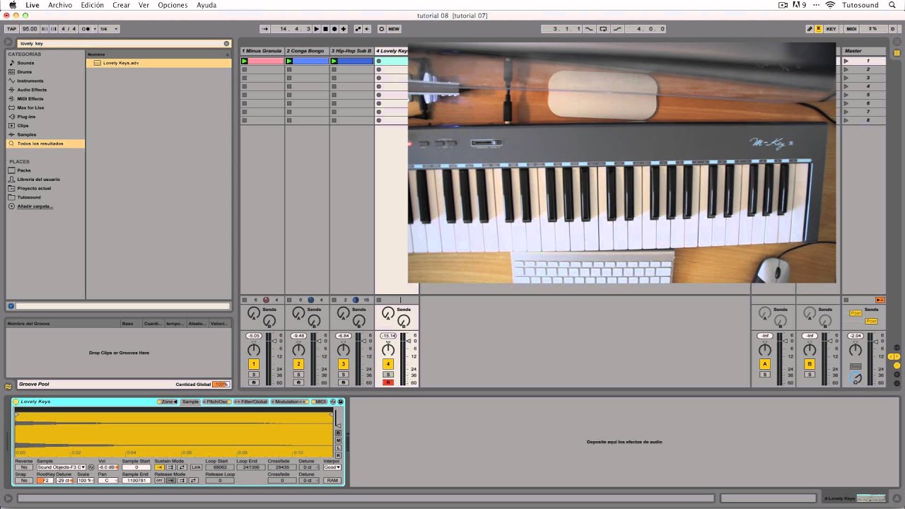Click the NEW scene capture button
The image size is (905, 509).
(394, 29)
